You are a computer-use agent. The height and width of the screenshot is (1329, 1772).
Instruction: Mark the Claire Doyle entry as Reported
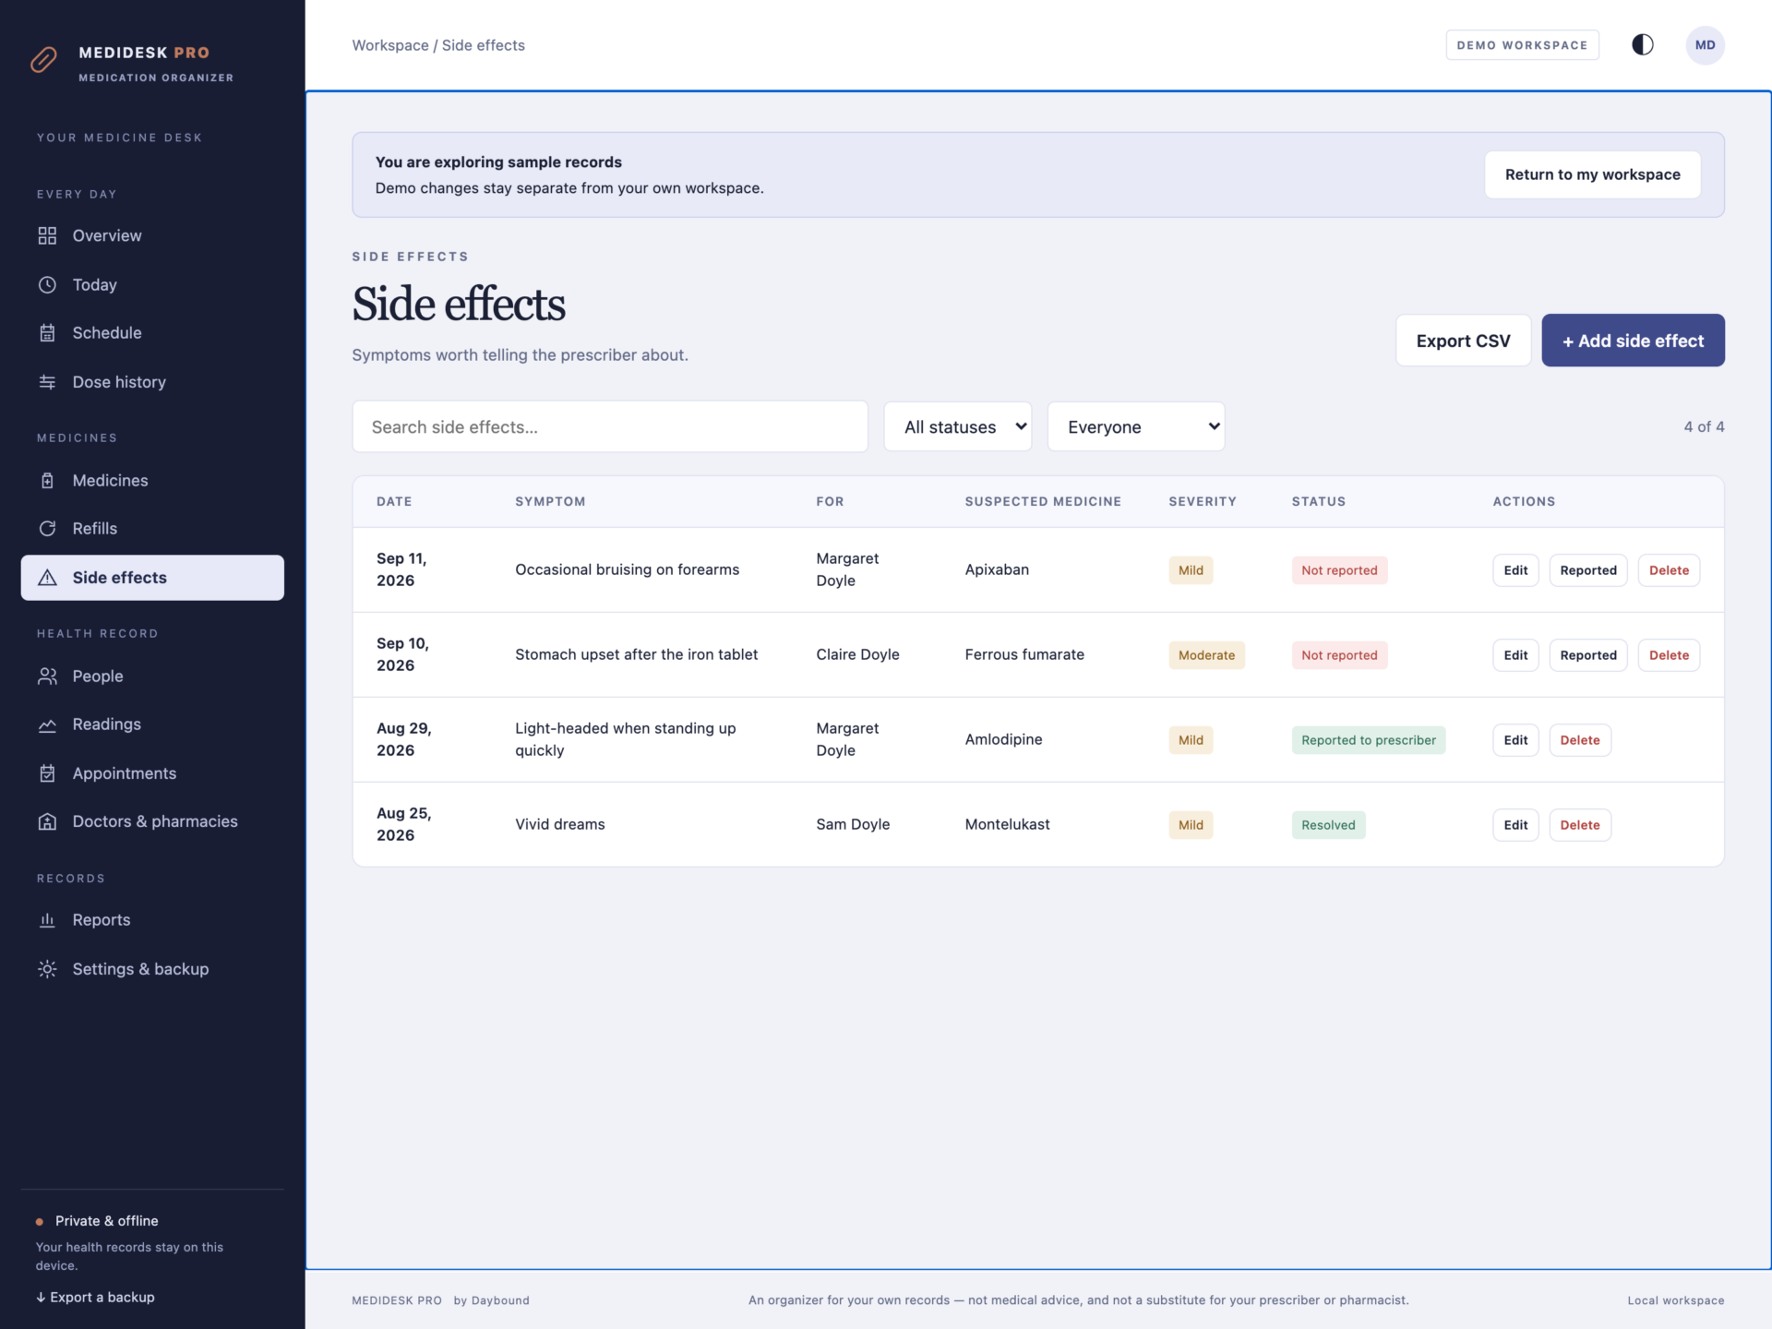(1587, 654)
